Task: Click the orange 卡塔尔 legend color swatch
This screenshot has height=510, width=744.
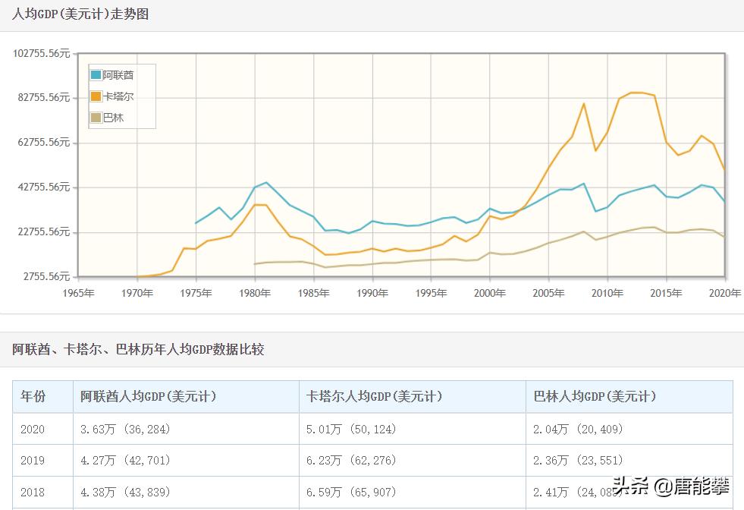Action: (96, 96)
